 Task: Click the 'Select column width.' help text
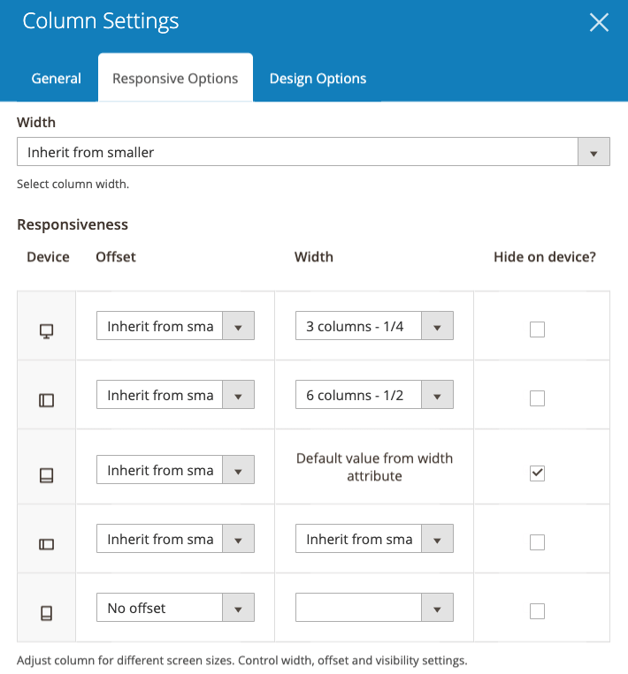click(x=73, y=184)
